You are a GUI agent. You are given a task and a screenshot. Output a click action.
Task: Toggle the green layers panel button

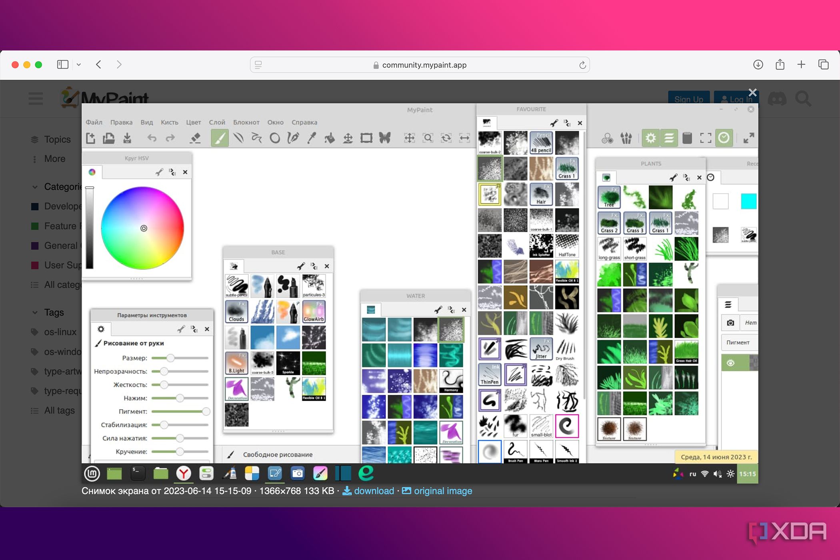click(669, 138)
